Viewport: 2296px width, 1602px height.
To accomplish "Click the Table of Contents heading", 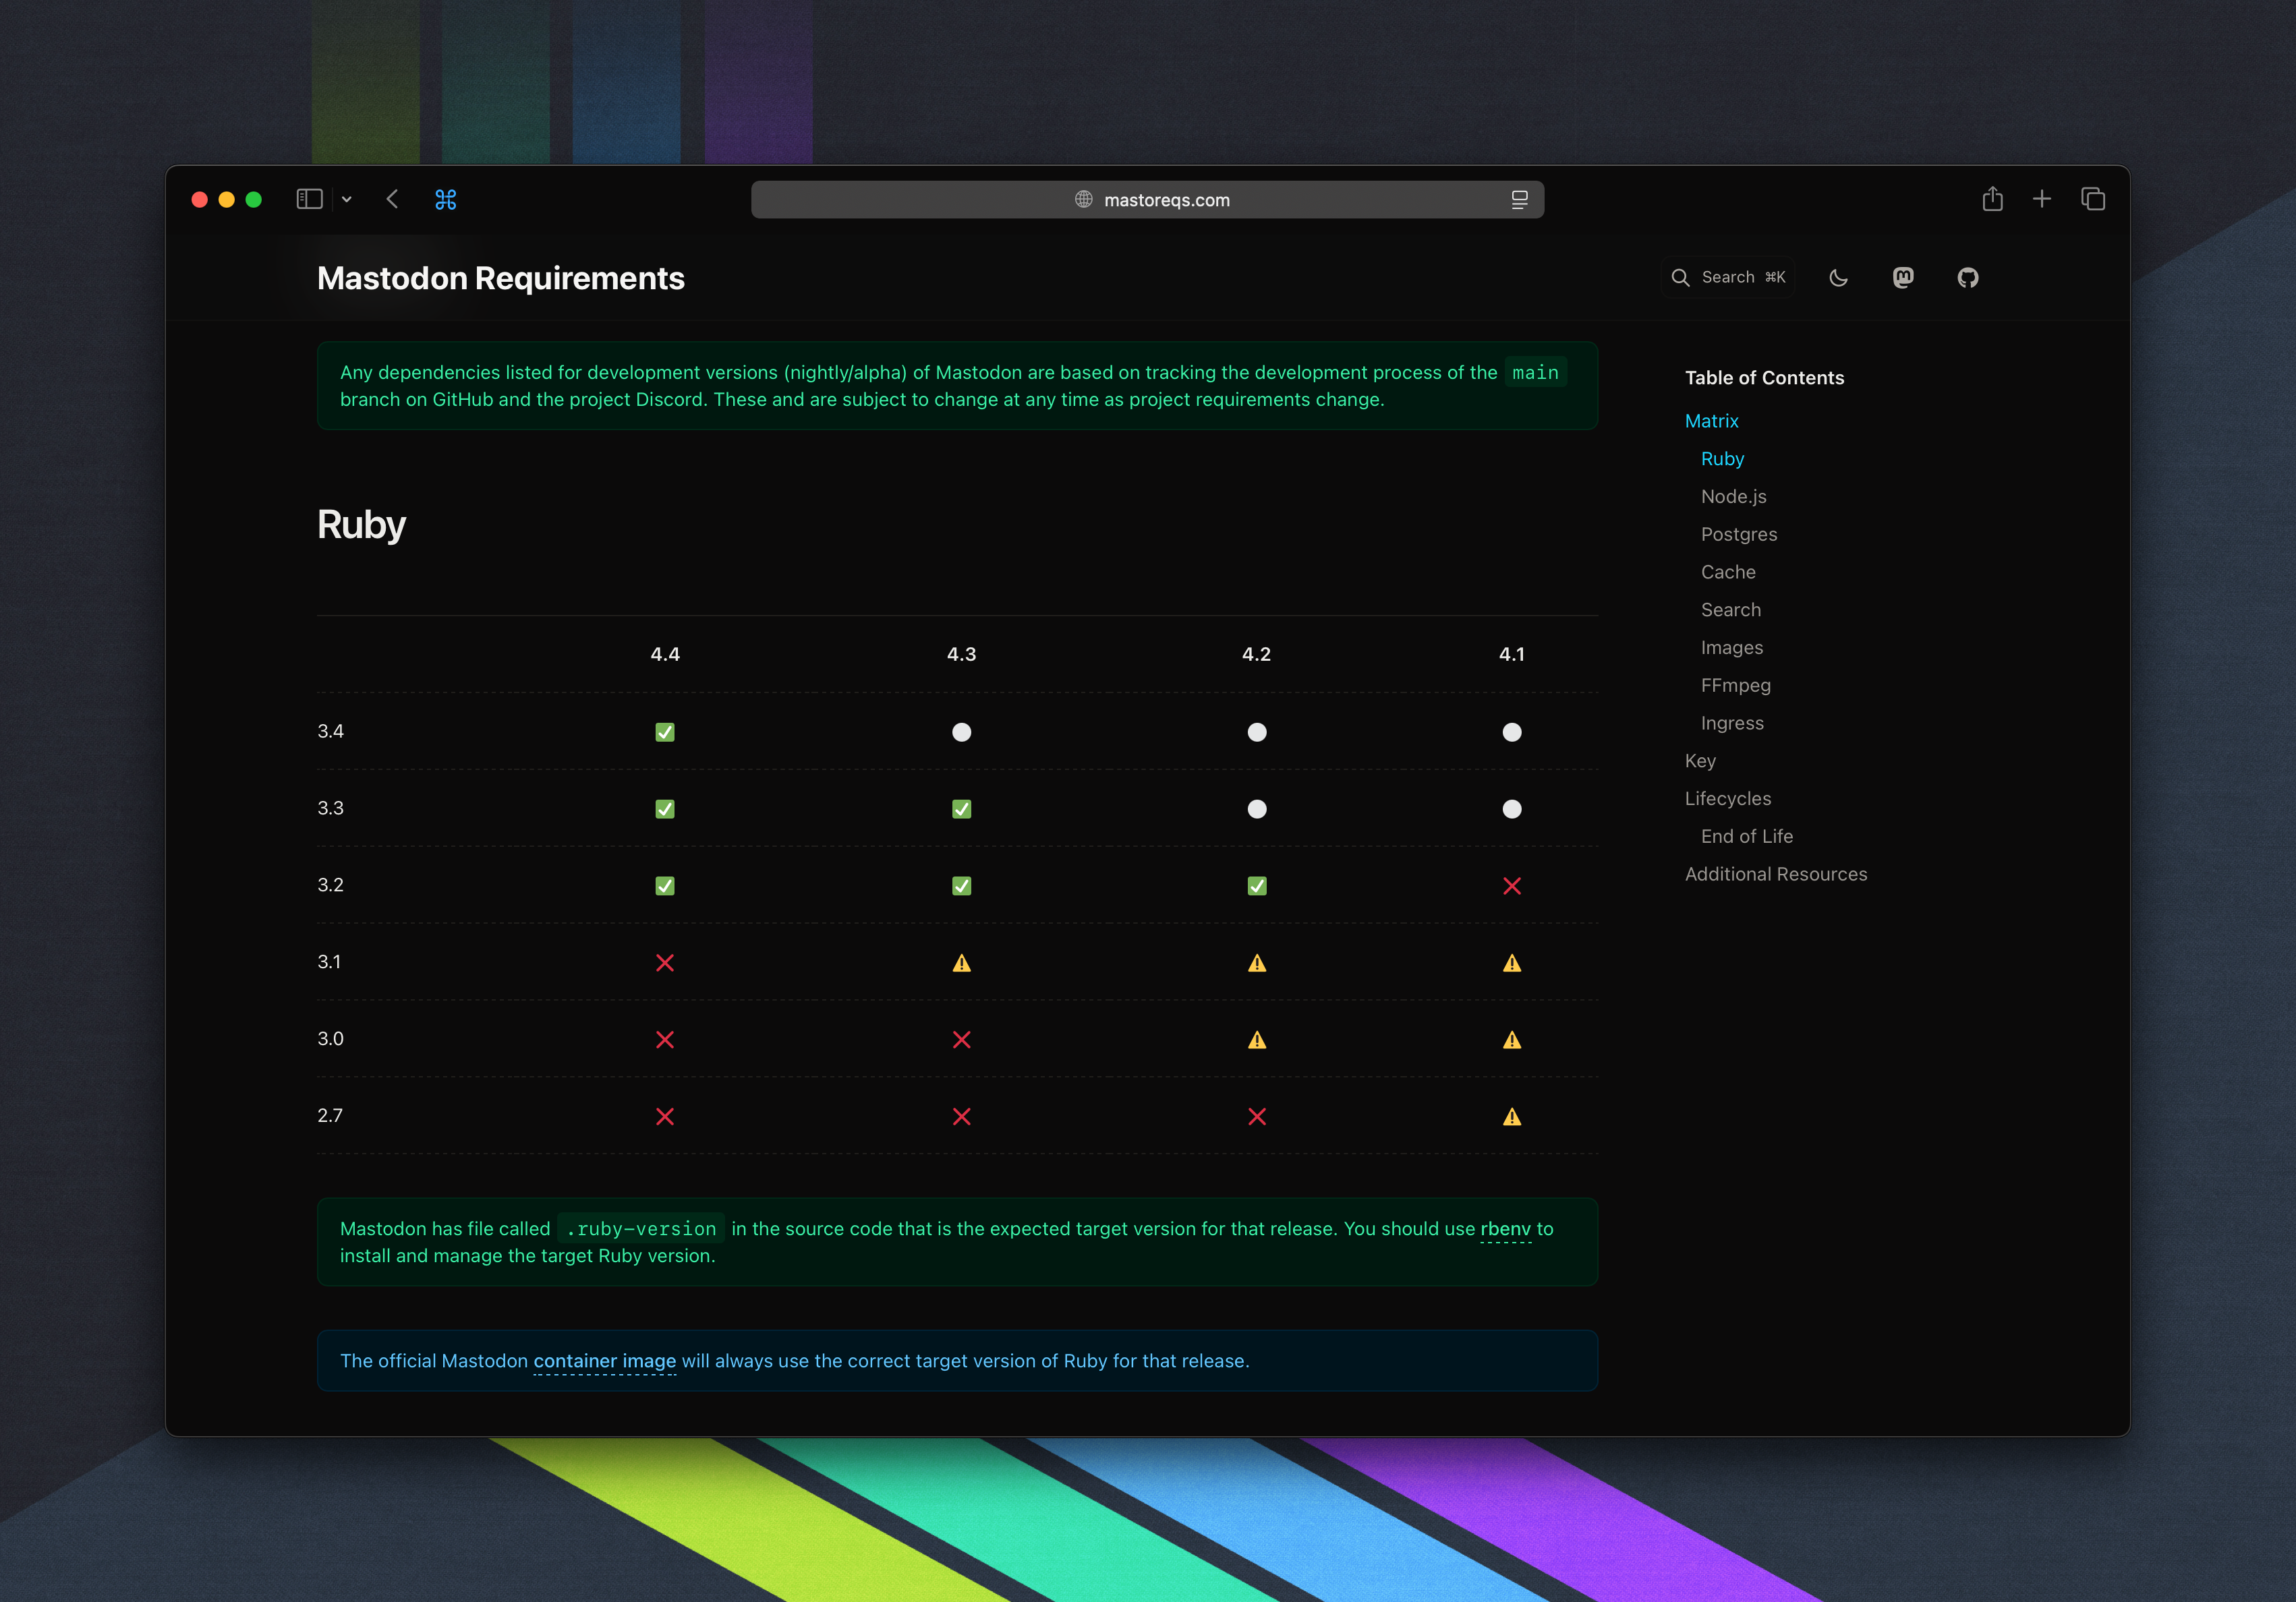I will (1764, 378).
